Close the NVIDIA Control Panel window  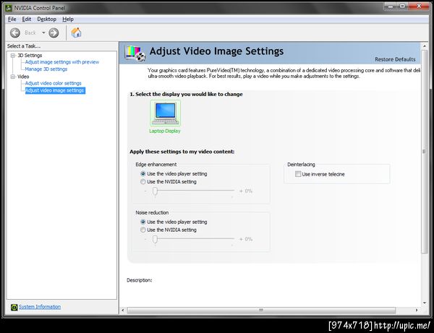(419, 6)
